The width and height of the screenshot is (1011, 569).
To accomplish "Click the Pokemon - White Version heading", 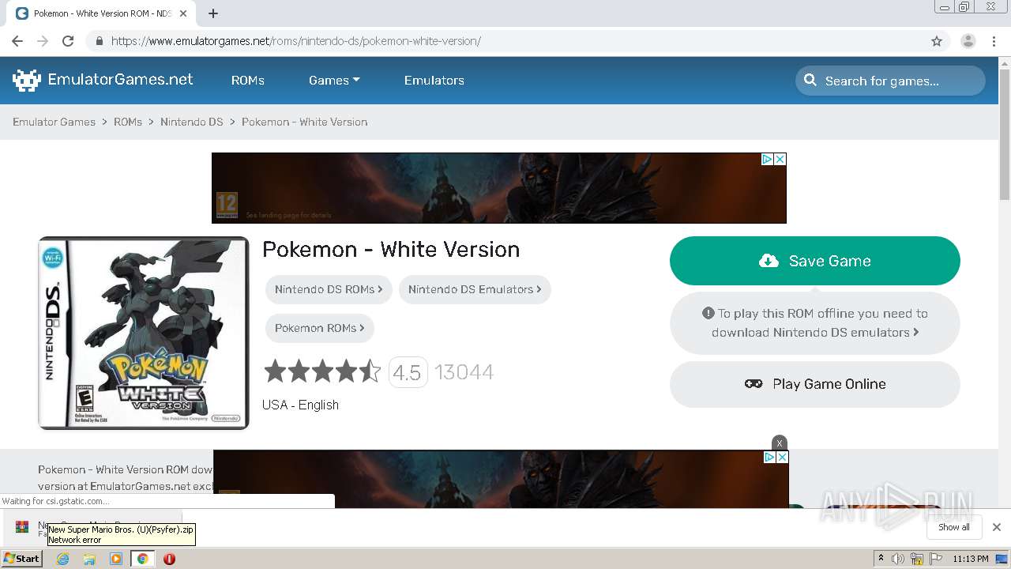I will pos(391,249).
